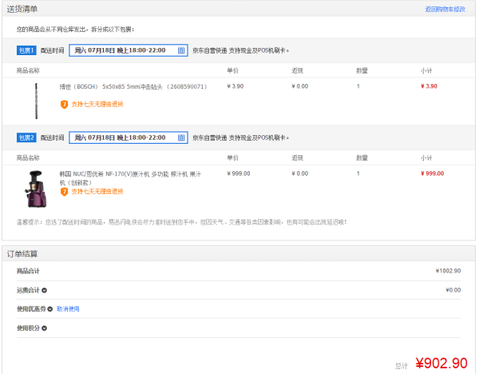Open NUC NF-170(V) juicer product name
This screenshot has height=374, width=479.
[130, 178]
